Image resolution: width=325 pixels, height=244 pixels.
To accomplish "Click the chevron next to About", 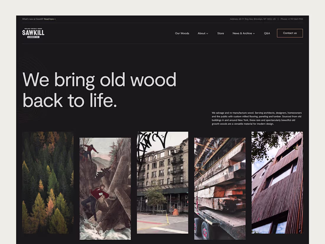I will pos(207,33).
